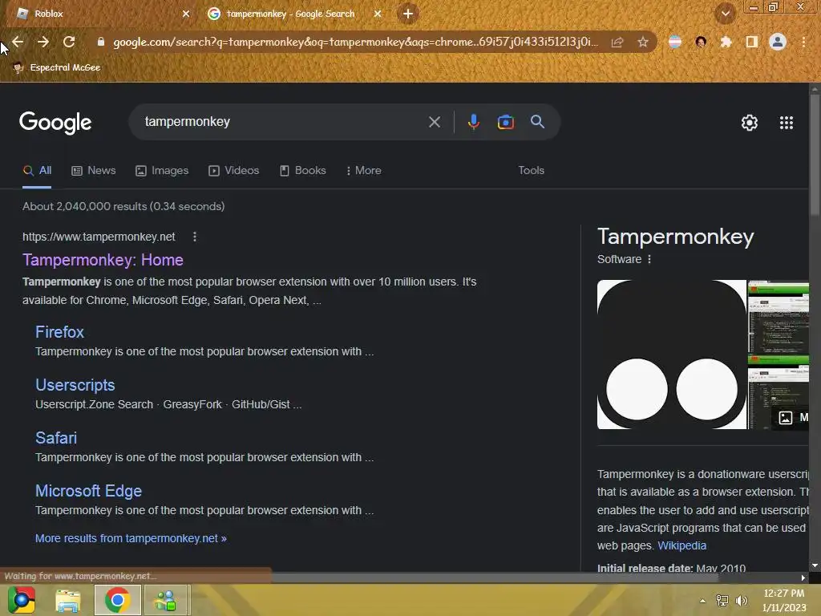
Task: Open the Safari sitelink
Action: tap(56, 438)
